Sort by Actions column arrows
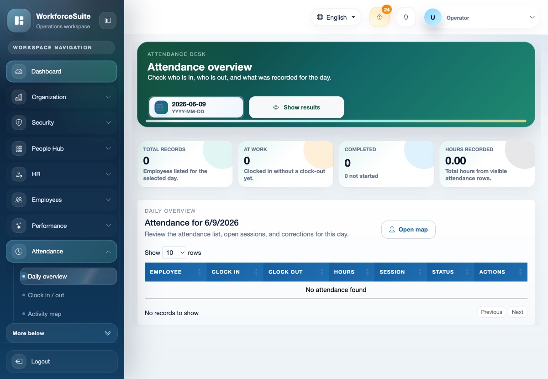548x379 pixels. click(x=520, y=272)
